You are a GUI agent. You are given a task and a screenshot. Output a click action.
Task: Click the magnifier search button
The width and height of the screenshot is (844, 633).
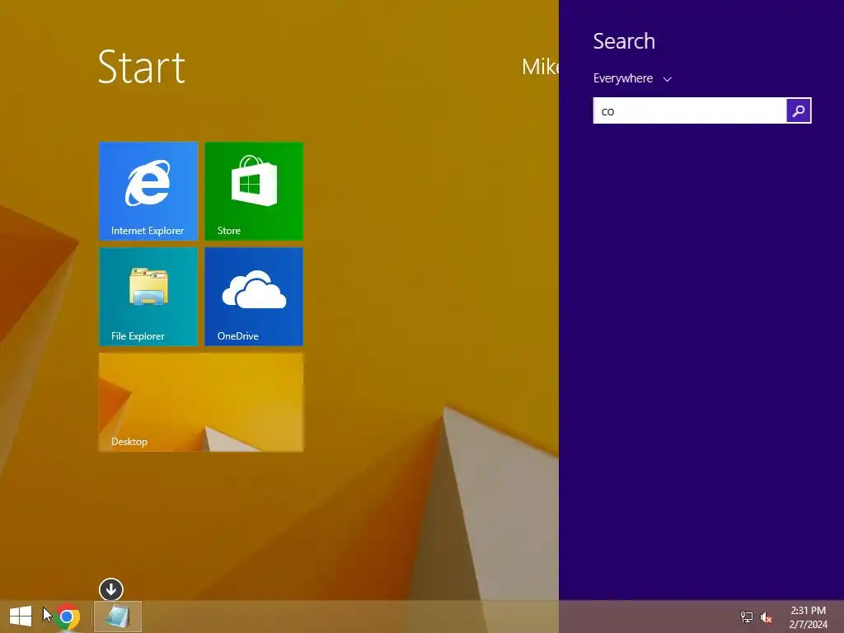pos(799,111)
